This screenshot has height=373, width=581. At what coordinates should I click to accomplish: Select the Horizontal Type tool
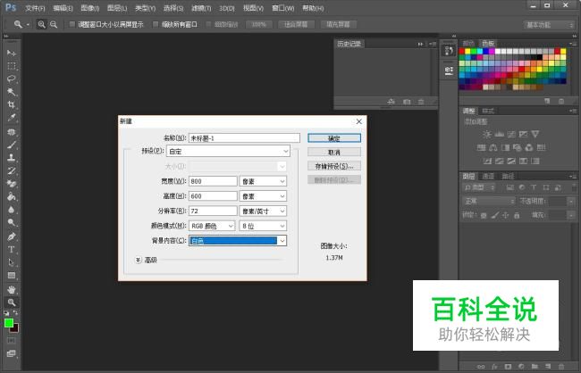(13, 250)
